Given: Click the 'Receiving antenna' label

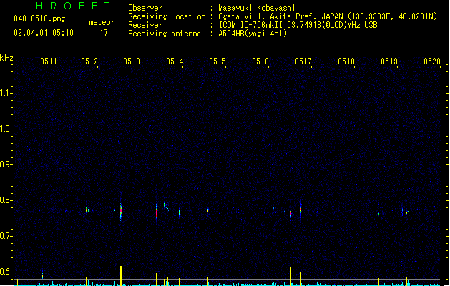Looking at the screenshot, I should (x=165, y=34).
